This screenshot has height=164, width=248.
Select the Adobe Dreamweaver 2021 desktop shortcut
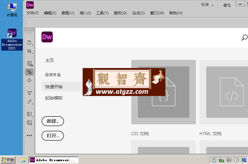point(12,39)
